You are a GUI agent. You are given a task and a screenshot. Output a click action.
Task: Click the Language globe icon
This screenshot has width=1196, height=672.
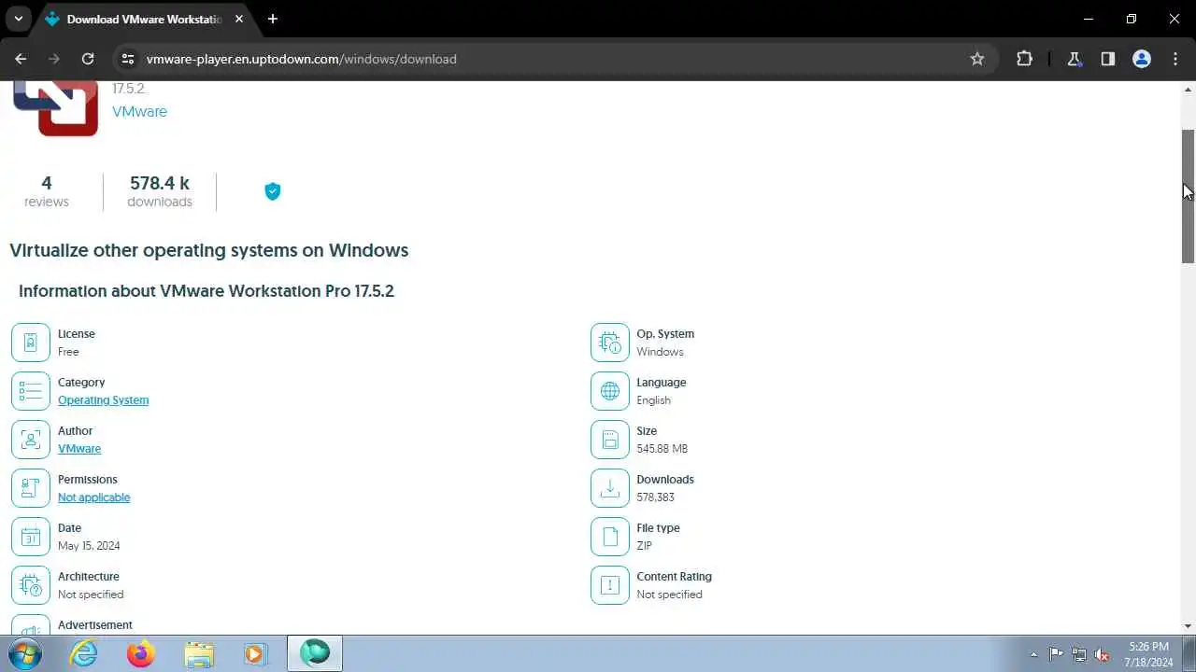(610, 391)
